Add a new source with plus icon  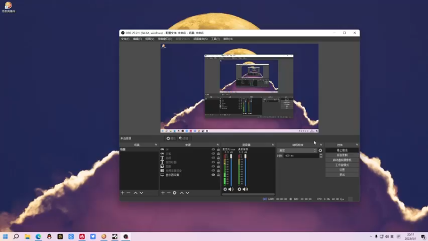(163, 193)
